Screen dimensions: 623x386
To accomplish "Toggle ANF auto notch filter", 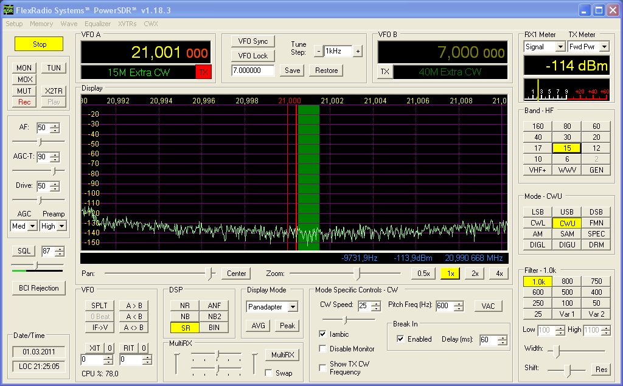I will pyautogui.click(x=214, y=305).
